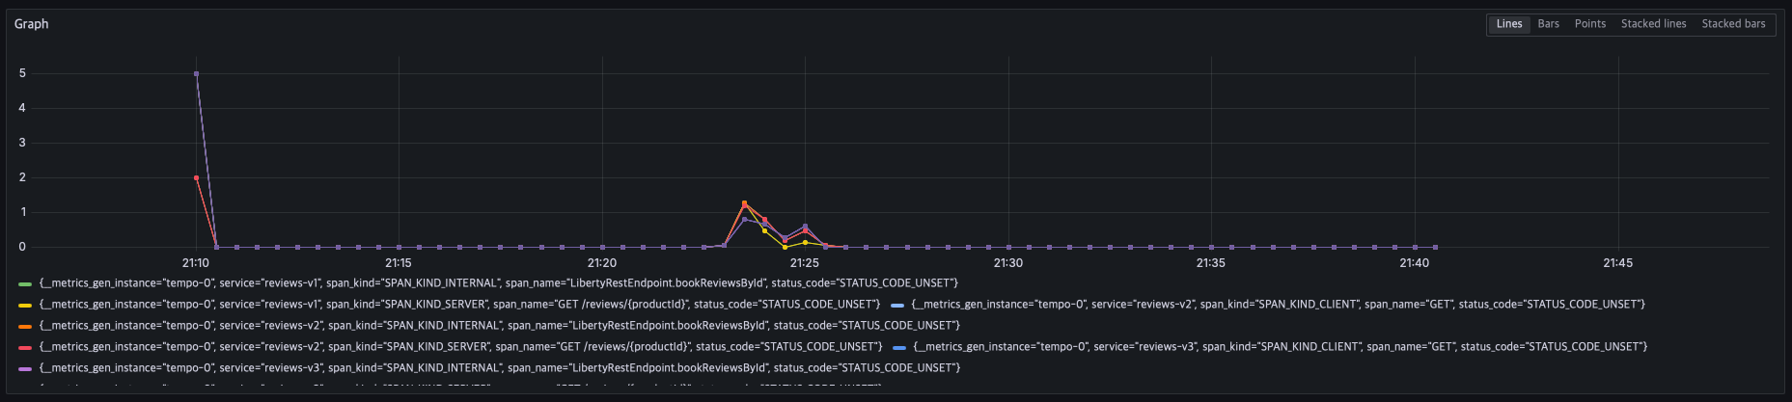Screen dimensions: 1792x402
Task: Select the Points display mode
Action: click(1589, 24)
